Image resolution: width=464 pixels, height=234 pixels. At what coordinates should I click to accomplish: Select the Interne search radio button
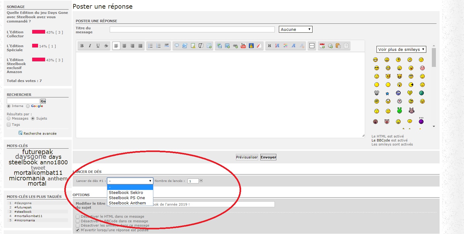pyautogui.click(x=9, y=106)
